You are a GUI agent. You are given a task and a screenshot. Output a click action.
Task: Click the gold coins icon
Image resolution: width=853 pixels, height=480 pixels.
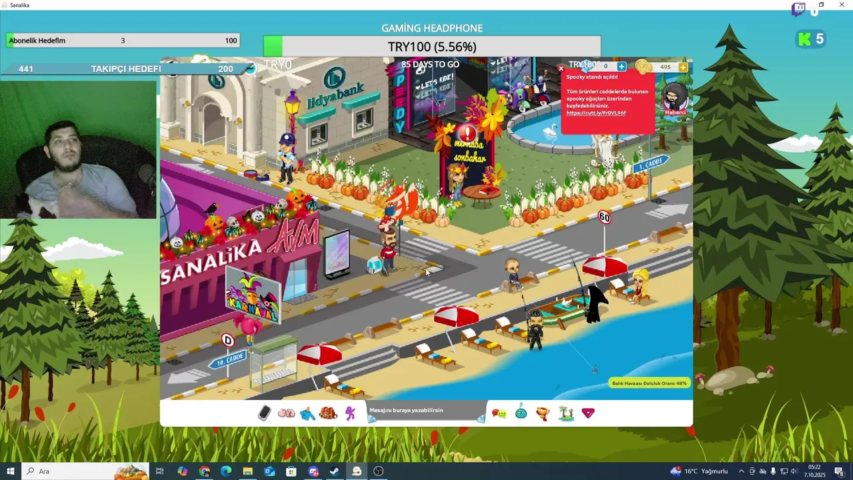pyautogui.click(x=643, y=66)
